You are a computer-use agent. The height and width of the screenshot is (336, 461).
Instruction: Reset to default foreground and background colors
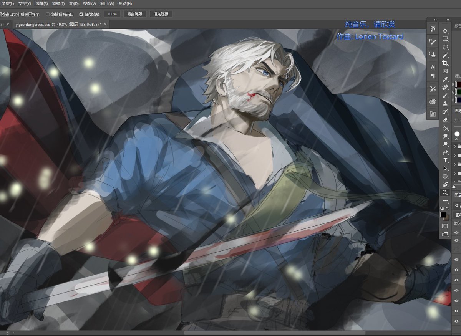coord(442,208)
